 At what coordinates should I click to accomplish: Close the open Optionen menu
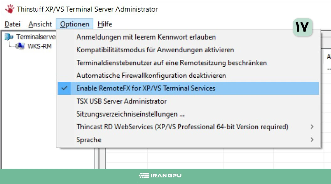point(75,24)
